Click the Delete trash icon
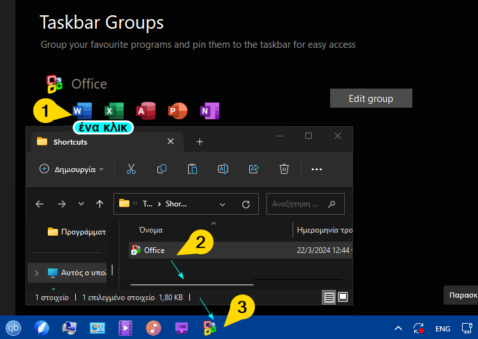The height and width of the screenshot is (339, 478). 284,169
